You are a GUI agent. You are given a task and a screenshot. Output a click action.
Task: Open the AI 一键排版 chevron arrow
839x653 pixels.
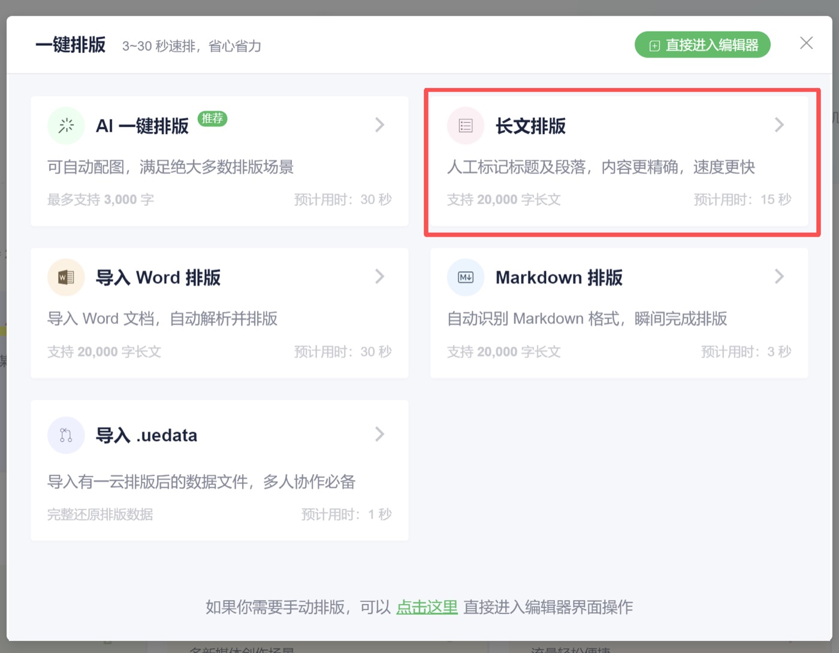click(x=379, y=124)
